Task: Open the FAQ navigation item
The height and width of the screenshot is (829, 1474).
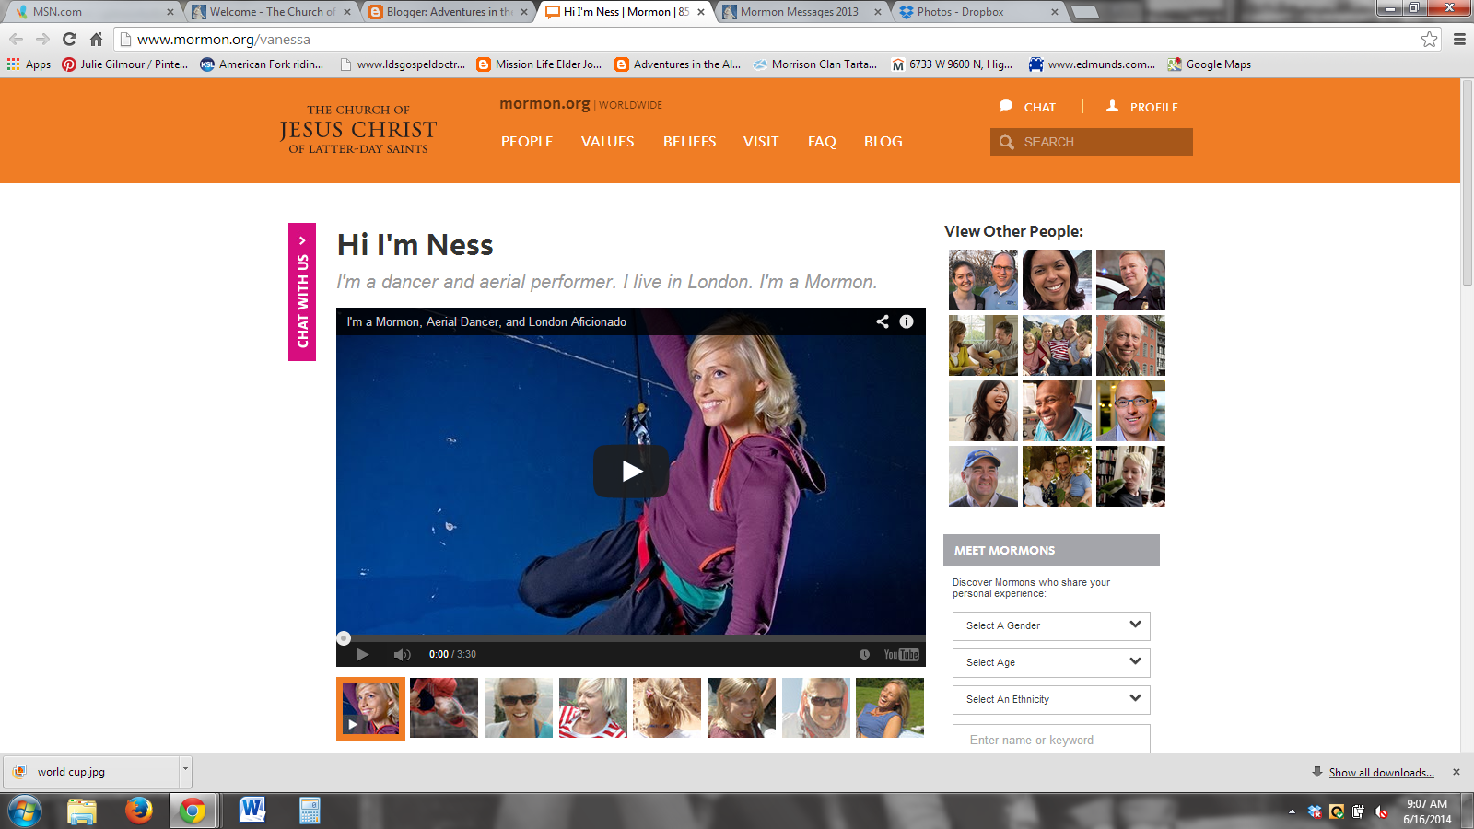Action: click(822, 142)
